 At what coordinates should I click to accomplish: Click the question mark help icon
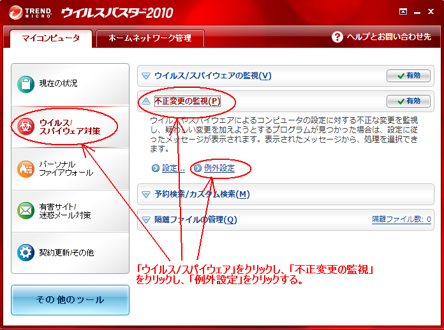tap(337, 38)
